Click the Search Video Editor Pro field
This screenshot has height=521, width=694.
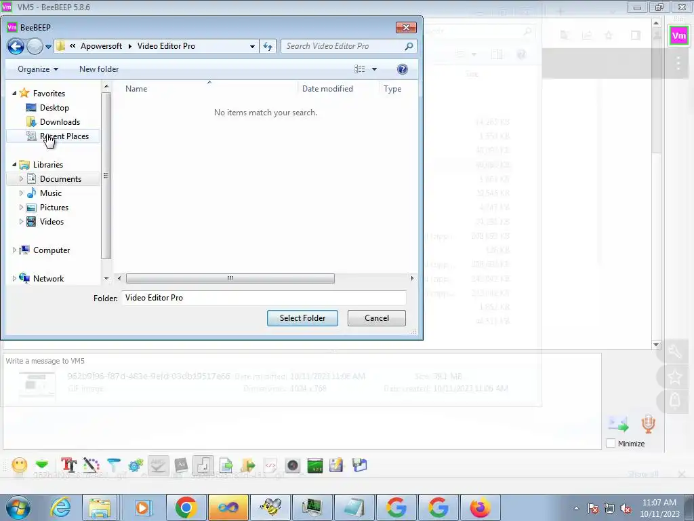(349, 46)
